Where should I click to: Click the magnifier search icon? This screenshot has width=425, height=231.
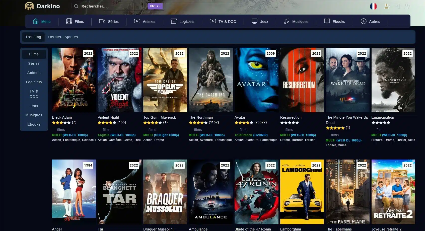pos(76,6)
